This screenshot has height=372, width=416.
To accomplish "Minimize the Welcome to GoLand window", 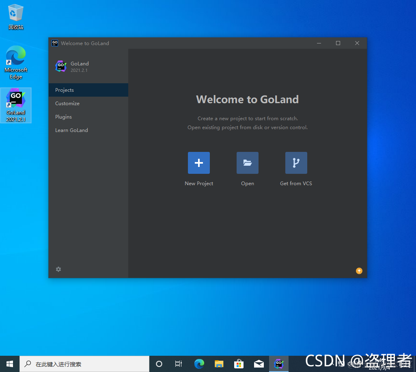I will point(319,43).
